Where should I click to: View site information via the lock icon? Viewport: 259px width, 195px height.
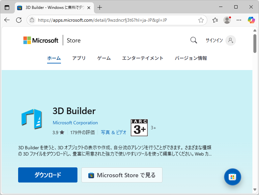point(32,20)
